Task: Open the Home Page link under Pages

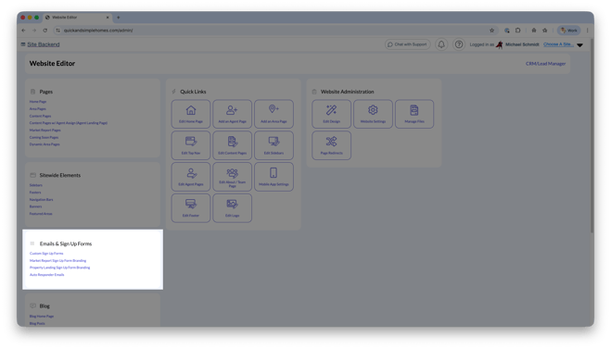Action: [x=38, y=102]
